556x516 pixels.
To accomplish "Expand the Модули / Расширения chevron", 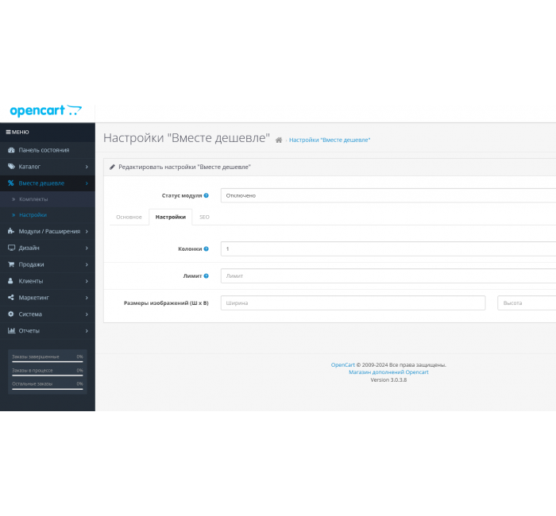I will click(87, 231).
